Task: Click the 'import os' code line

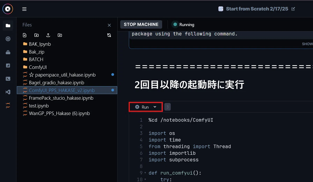Action: pos(162,133)
